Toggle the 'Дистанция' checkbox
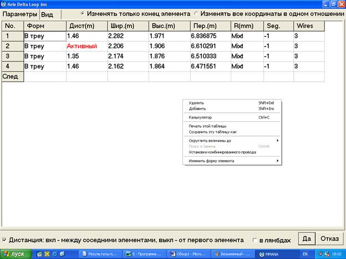This screenshot has width=346, height=259. tap(4, 240)
